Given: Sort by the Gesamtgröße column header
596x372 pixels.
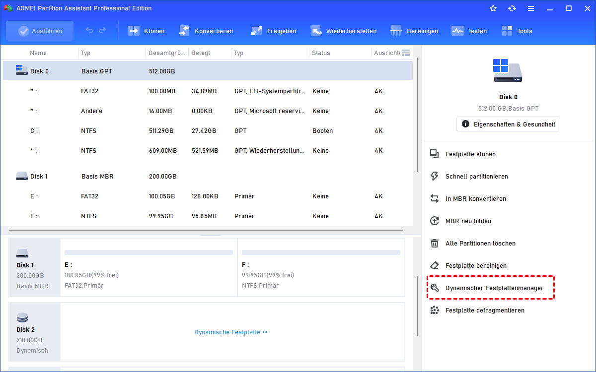Looking at the screenshot, I should [x=166, y=53].
